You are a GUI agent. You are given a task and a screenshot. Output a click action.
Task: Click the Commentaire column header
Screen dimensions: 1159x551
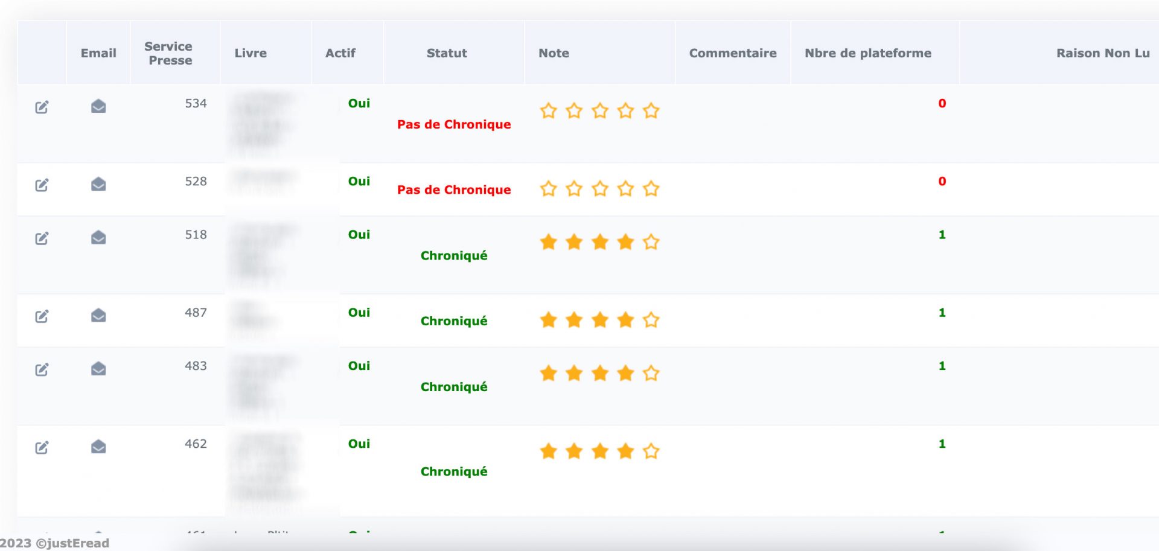pos(733,53)
